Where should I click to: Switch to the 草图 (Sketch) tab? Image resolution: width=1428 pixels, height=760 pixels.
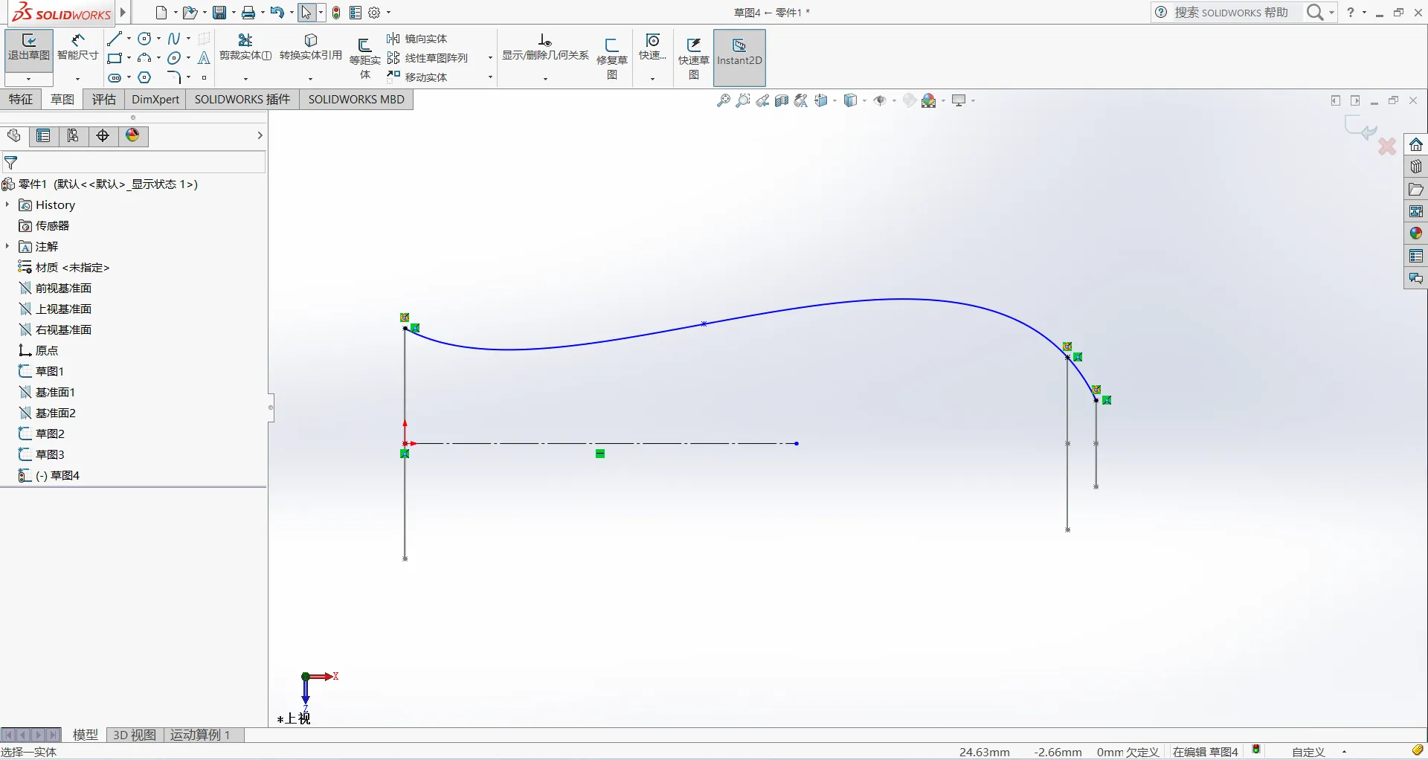click(x=62, y=99)
